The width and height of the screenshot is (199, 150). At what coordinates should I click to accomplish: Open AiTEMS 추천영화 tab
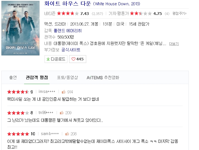pos(103,77)
